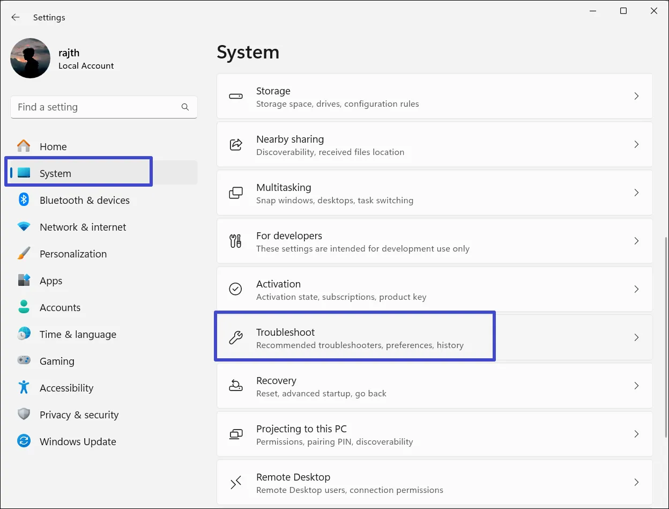The image size is (669, 509).
Task: Click the Multitasking windows icon
Action: (x=236, y=193)
